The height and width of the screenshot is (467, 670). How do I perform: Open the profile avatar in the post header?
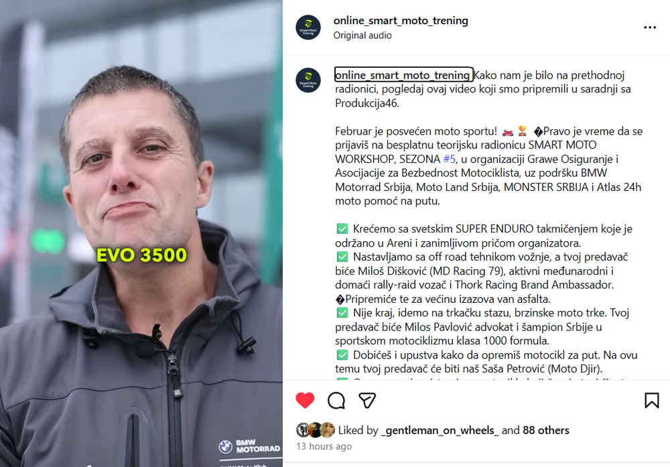[x=308, y=27]
